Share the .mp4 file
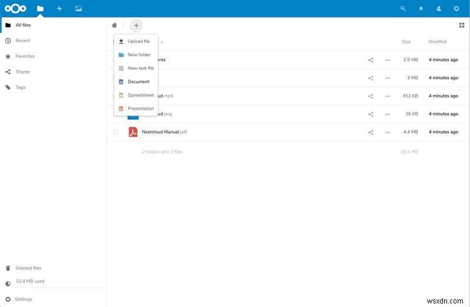Image resolution: width=470 pixels, height=307 pixels. click(x=371, y=96)
